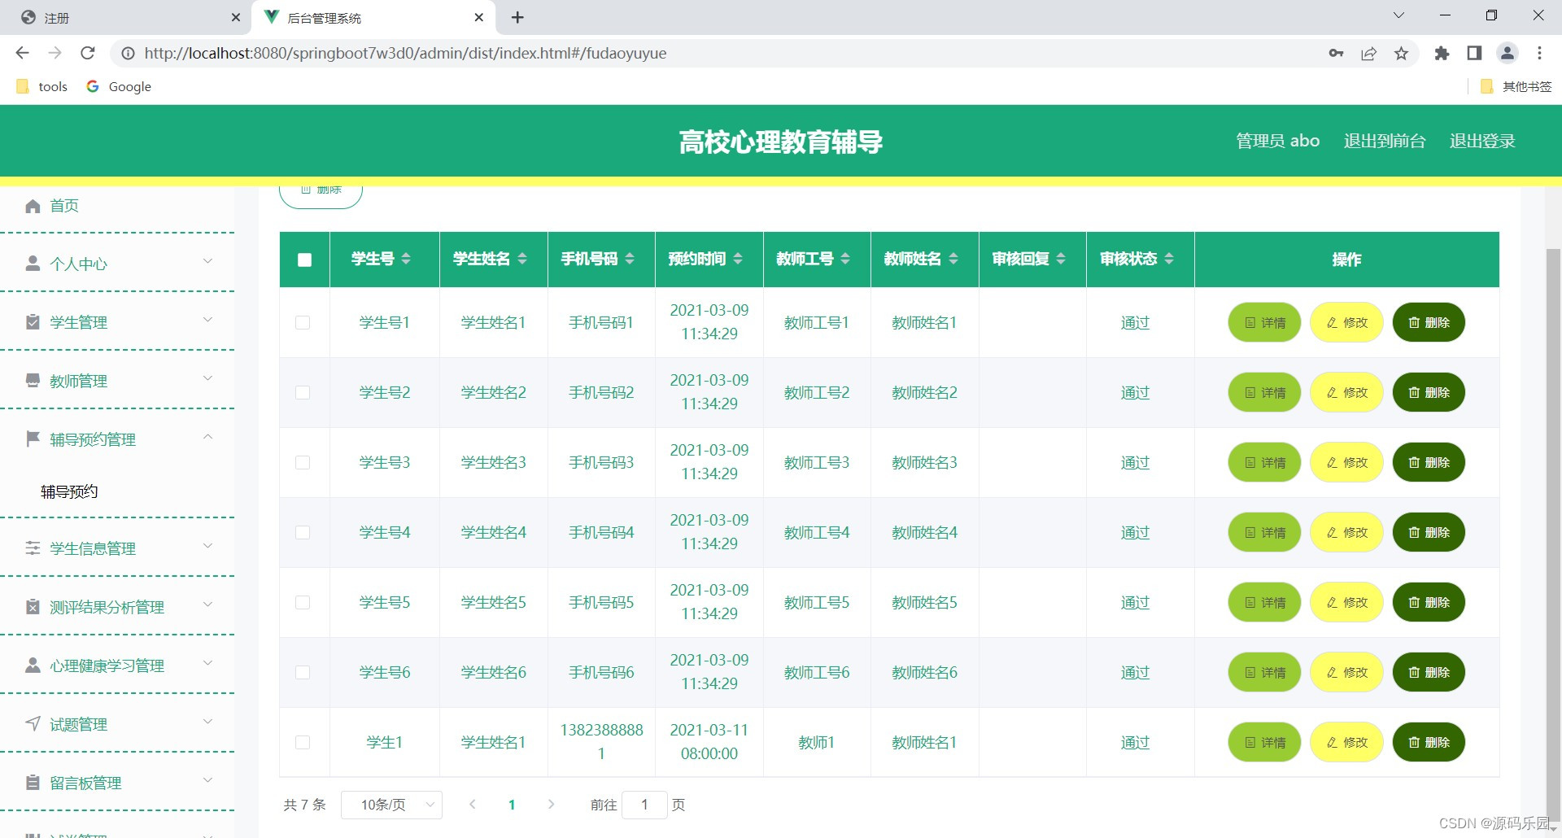Click the person icon beside 个人中心
Screen dimensions: 1562x838
coord(33,264)
